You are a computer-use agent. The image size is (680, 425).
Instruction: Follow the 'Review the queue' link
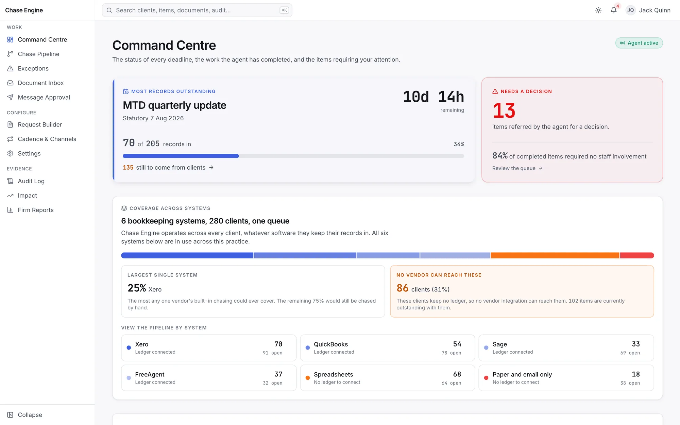517,168
